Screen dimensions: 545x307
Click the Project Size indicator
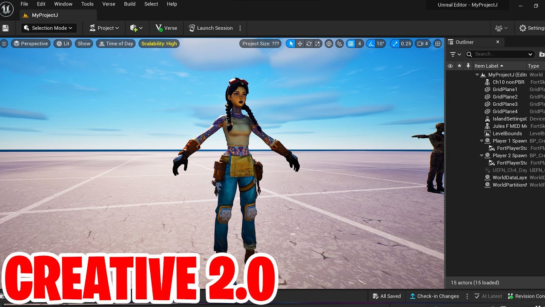tap(261, 43)
